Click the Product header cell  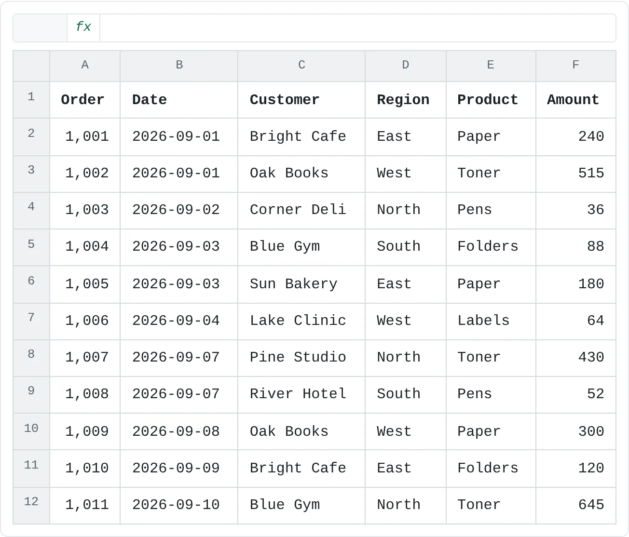pyautogui.click(x=491, y=100)
